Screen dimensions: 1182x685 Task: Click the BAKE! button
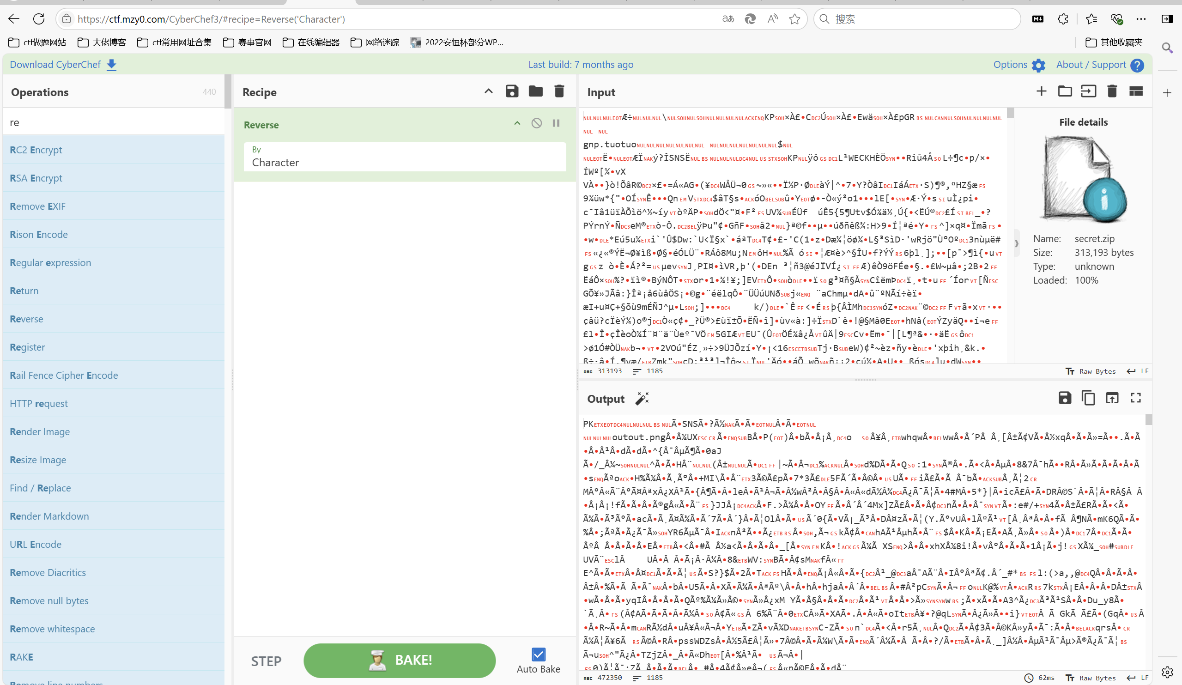coord(399,660)
